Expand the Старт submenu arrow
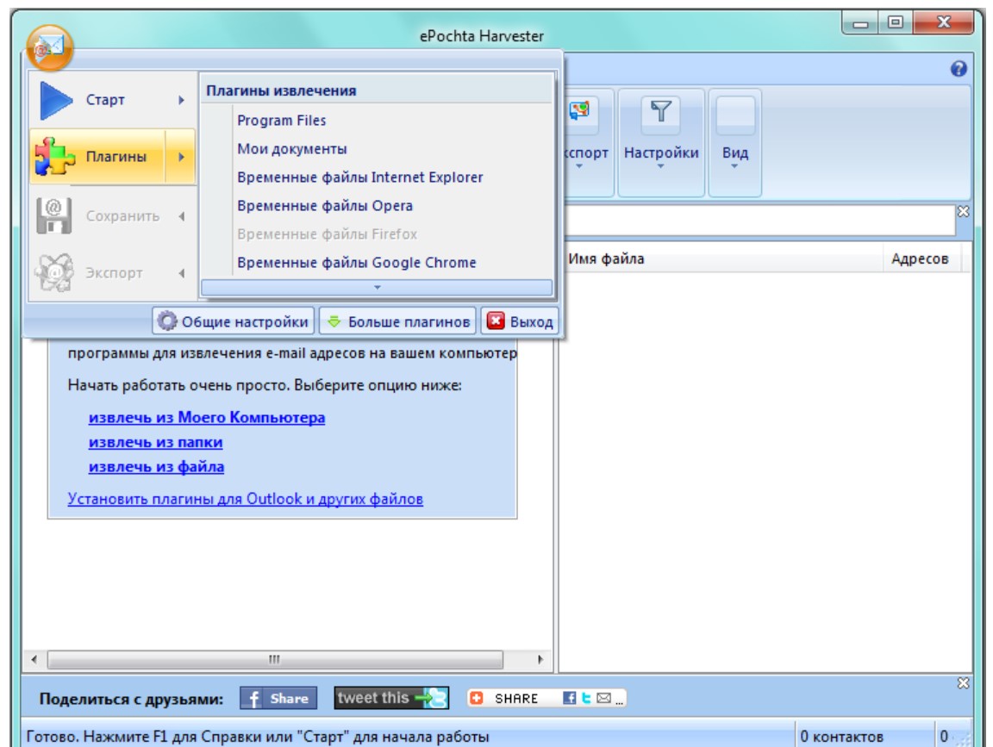993x747 pixels. click(x=181, y=100)
